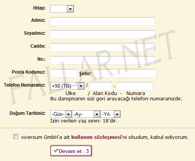The width and height of the screenshot is (195, 161).
Task: Click the arrow icon of the Yıl selector
Action: coord(117,114)
